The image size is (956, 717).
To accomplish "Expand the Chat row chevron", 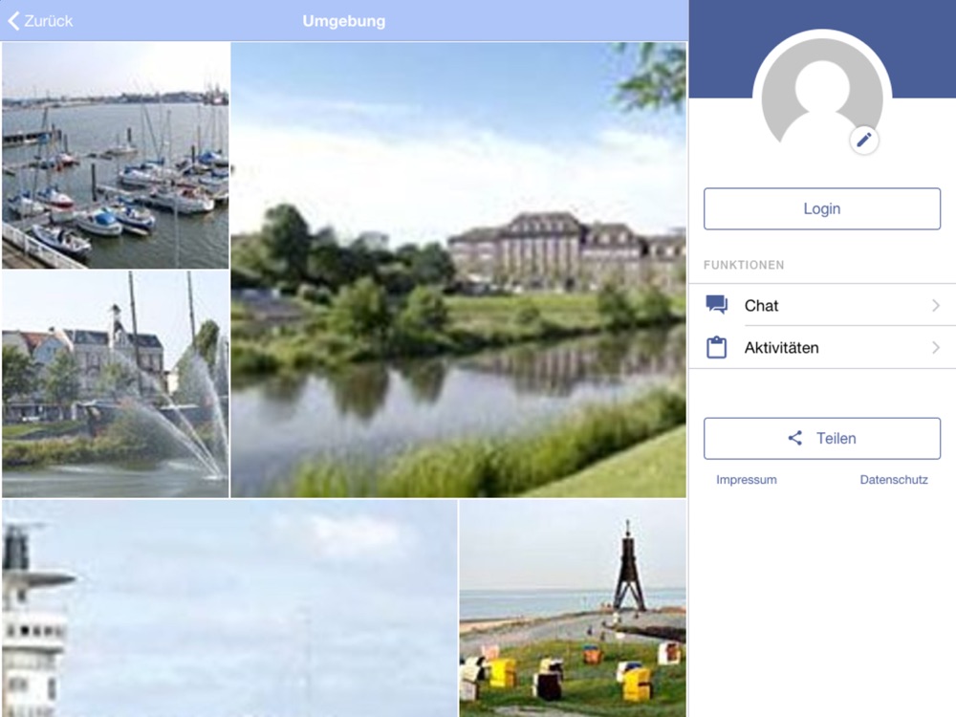I will 936,305.
